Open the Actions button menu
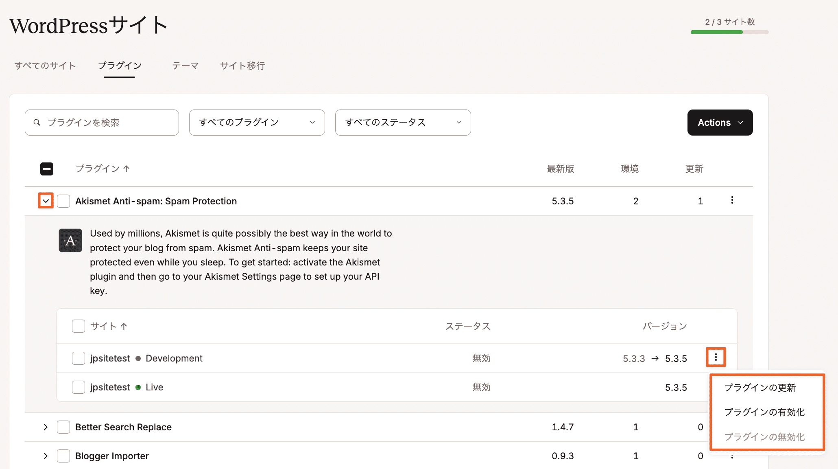 [720, 123]
